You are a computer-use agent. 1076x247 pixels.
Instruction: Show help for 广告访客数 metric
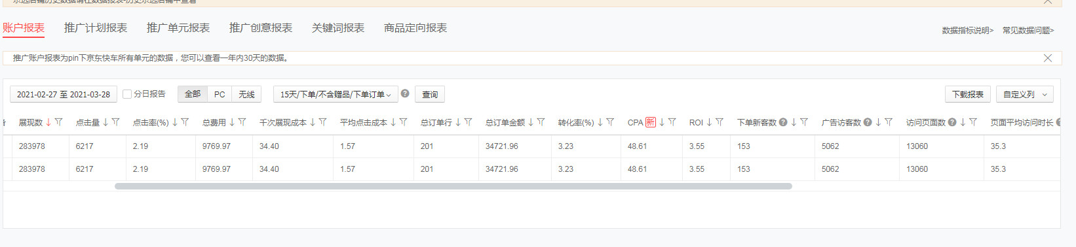(868, 122)
